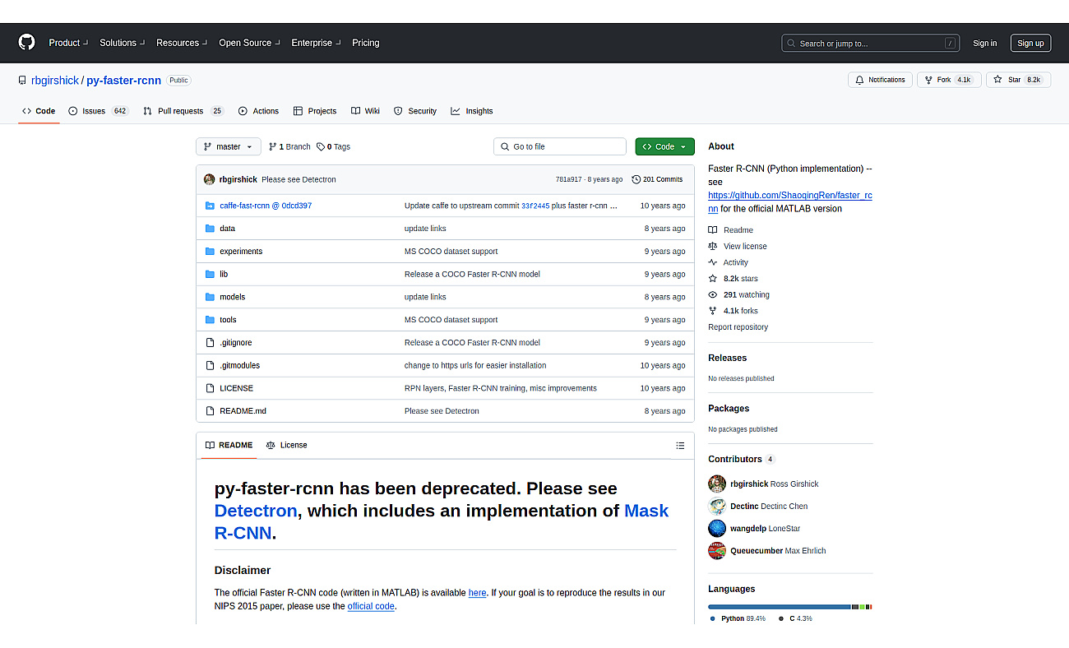Open the Security tab
The width and height of the screenshot is (1069, 648).
click(415, 111)
